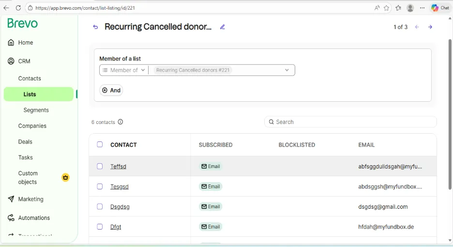Open the Member of dropdown
453x247 pixels.
(x=123, y=70)
